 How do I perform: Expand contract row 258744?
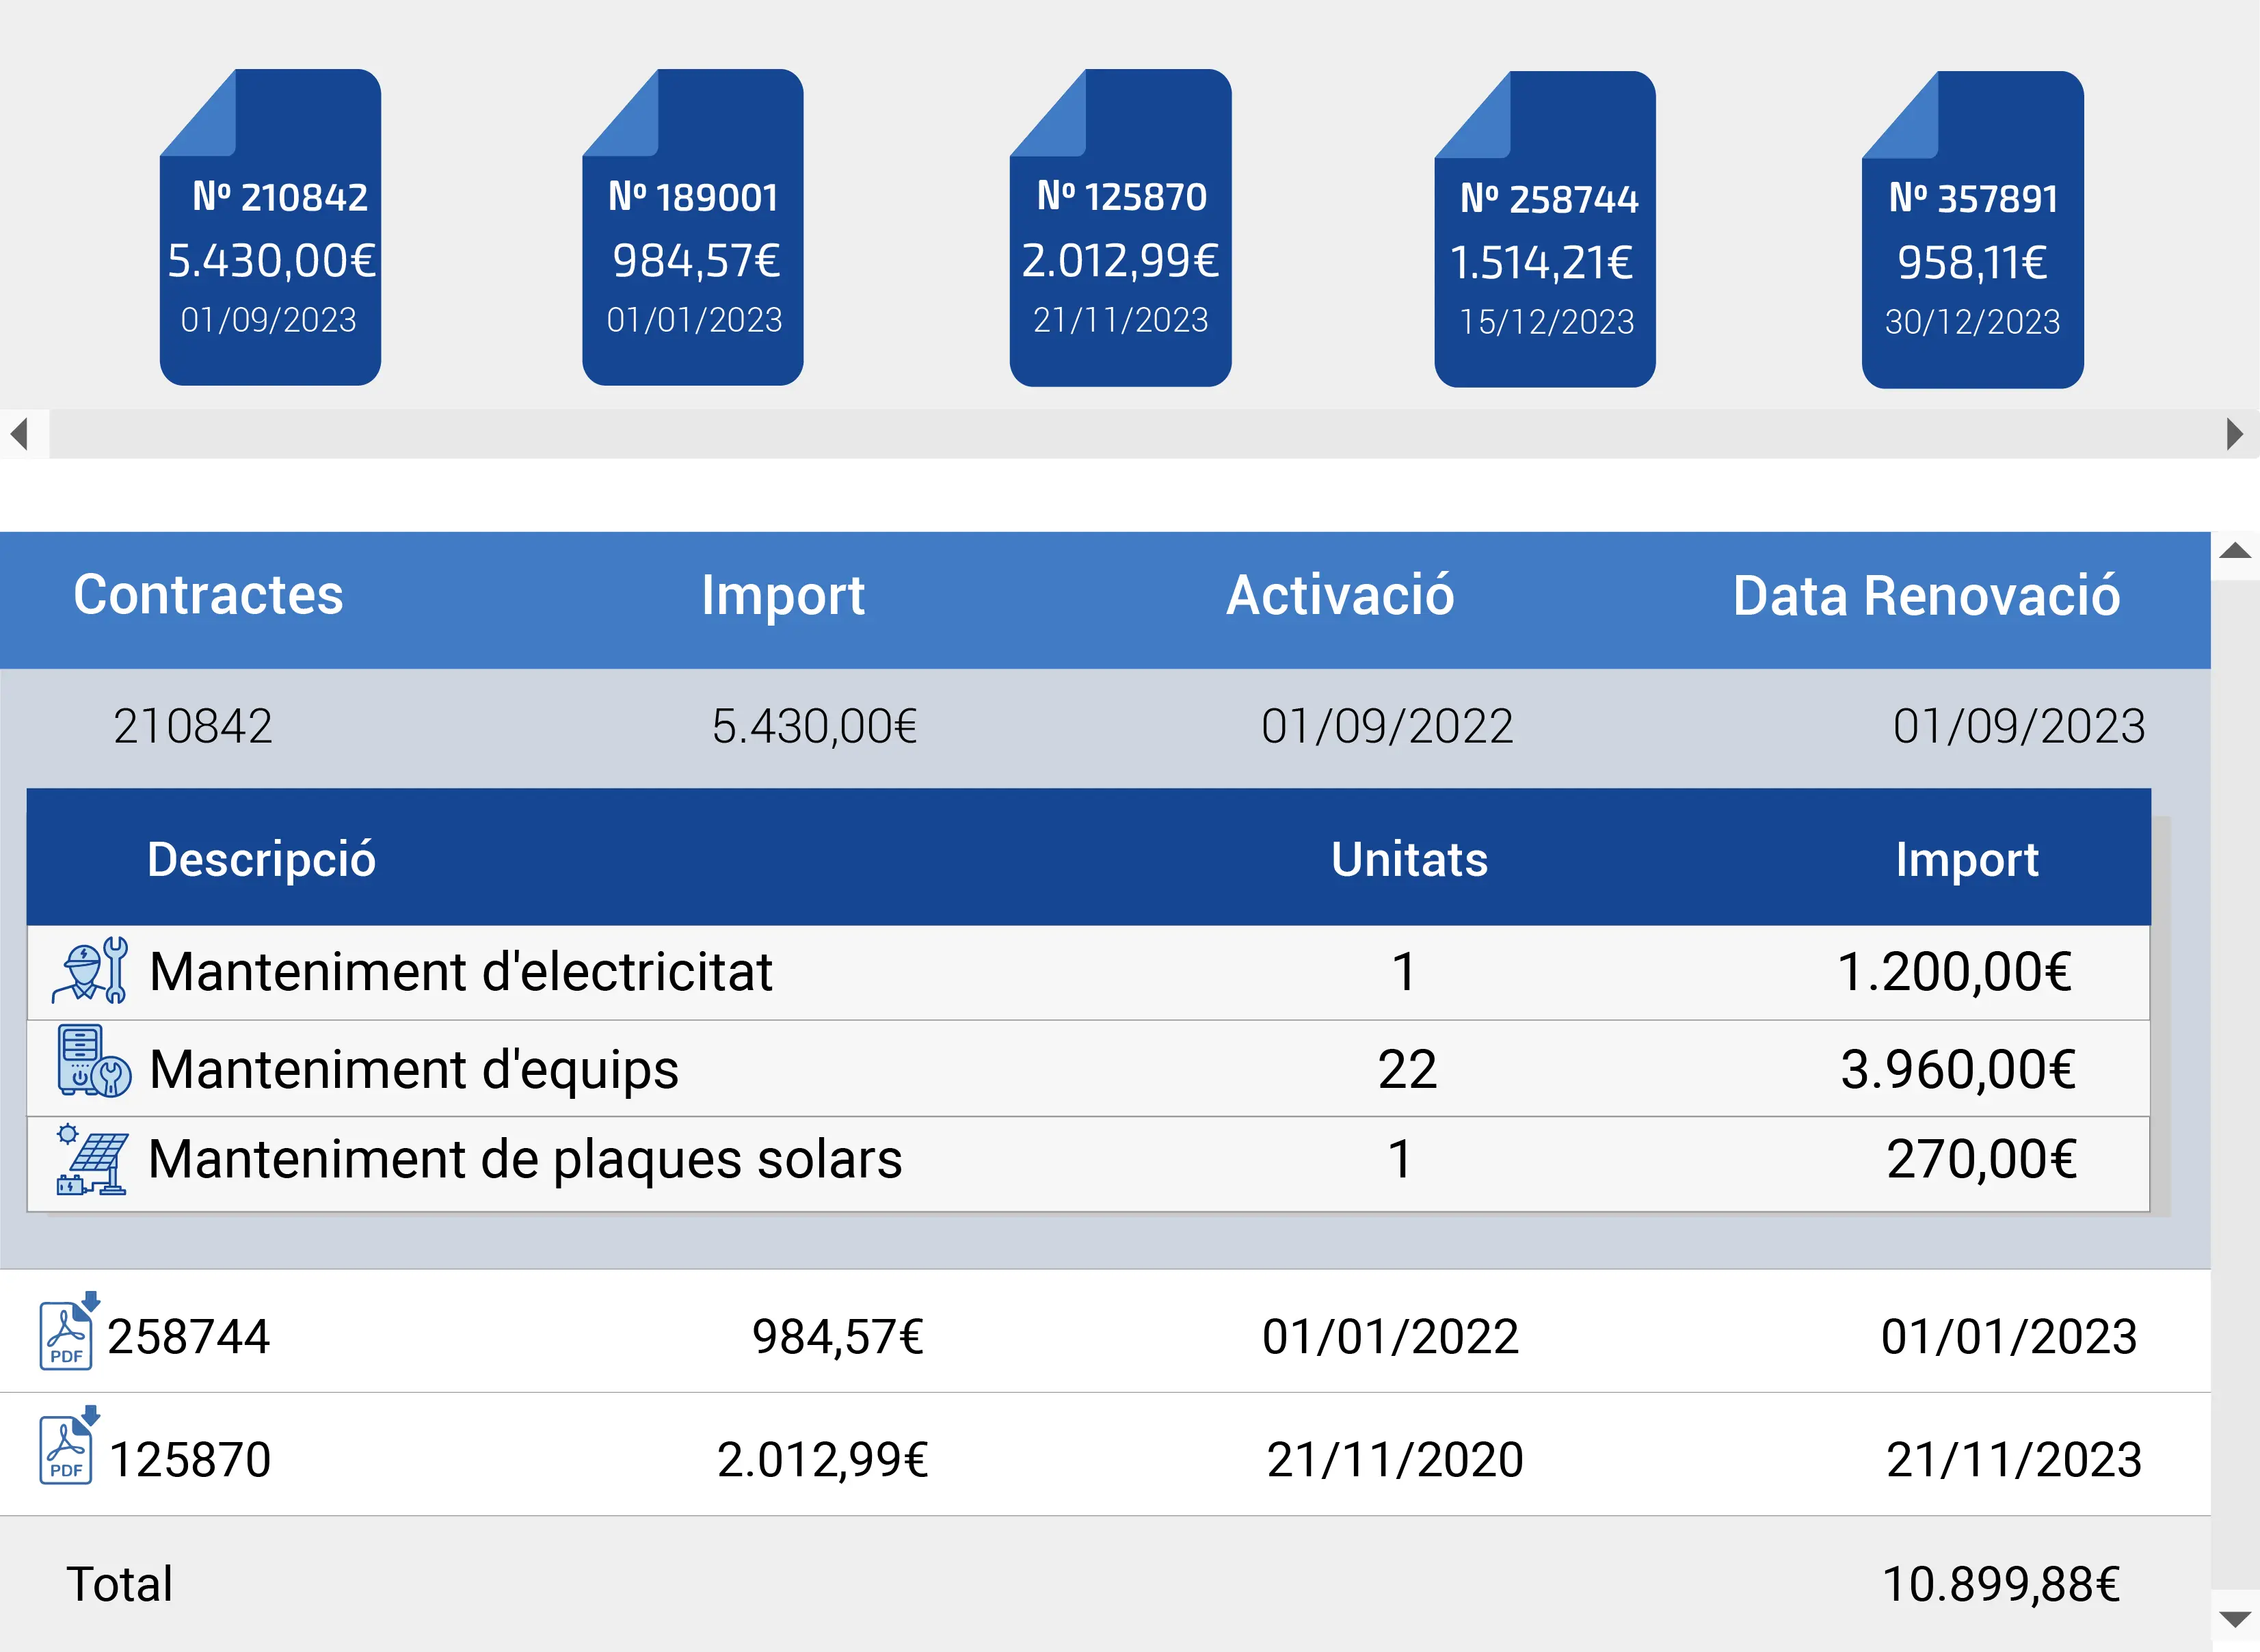tap(1105, 1332)
